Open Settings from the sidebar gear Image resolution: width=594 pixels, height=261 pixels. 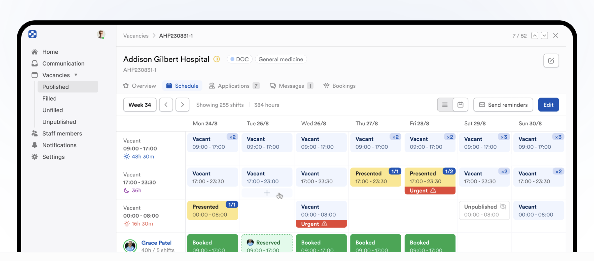pos(35,157)
